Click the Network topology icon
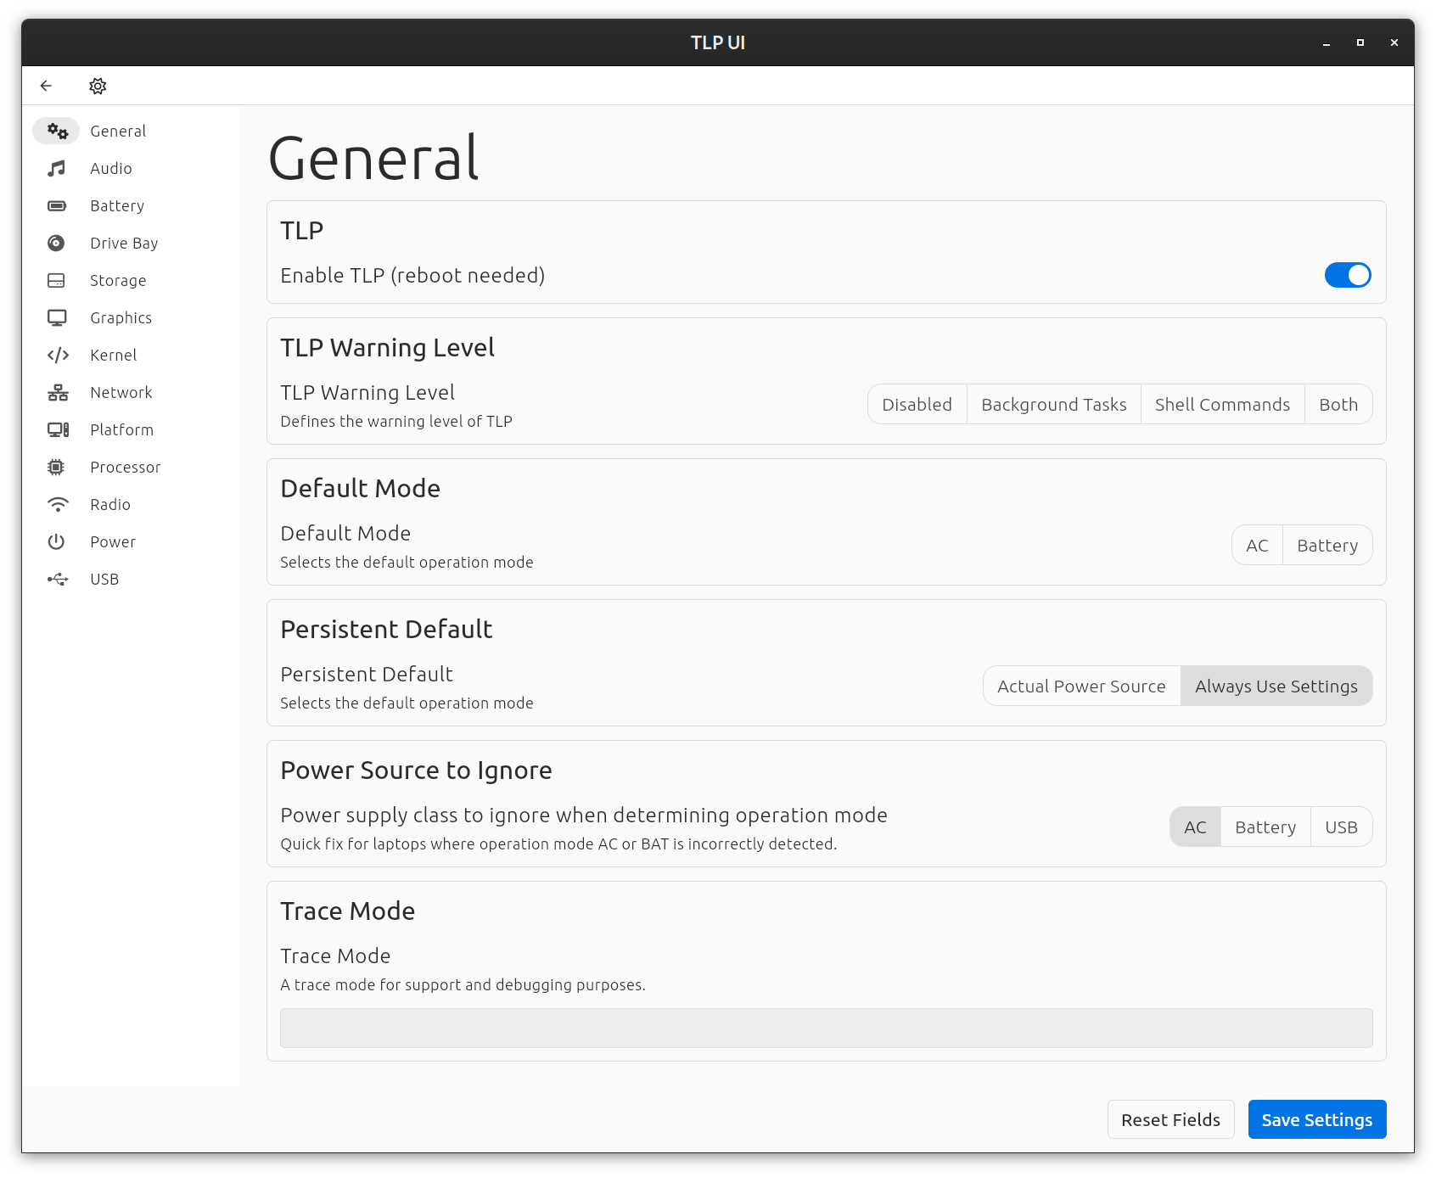The image size is (1436, 1177). coord(57,392)
